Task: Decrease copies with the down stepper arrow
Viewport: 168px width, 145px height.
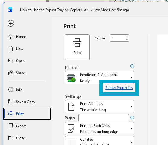Action: (127, 39)
